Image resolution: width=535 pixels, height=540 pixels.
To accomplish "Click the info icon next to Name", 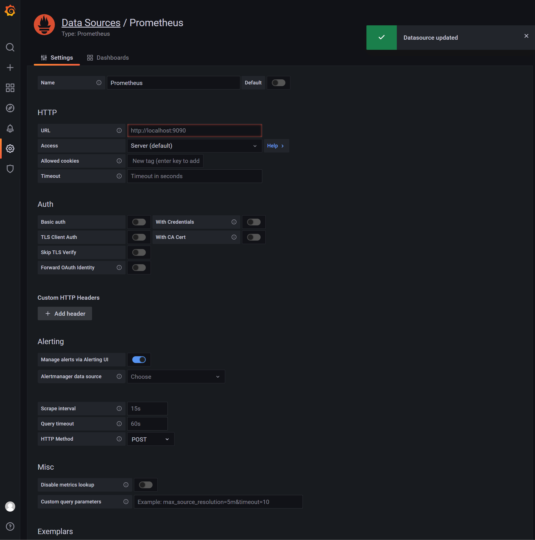I will coord(99,83).
